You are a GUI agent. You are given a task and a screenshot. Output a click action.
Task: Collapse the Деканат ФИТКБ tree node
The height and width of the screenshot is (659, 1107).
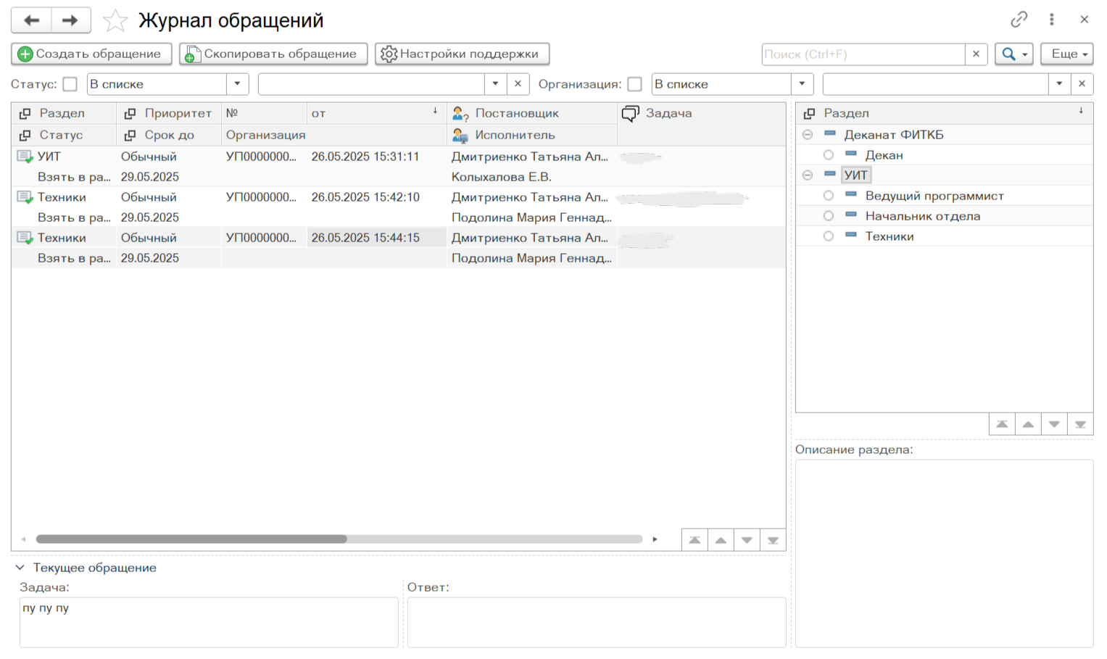[x=808, y=135]
